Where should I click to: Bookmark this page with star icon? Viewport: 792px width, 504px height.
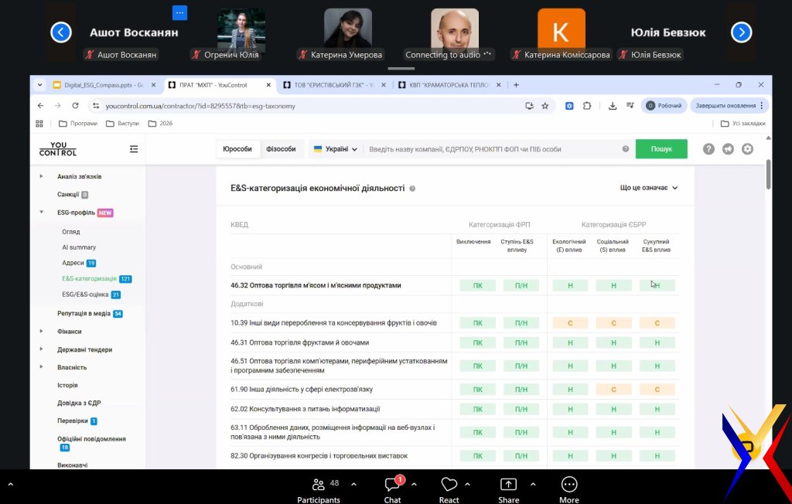click(545, 106)
